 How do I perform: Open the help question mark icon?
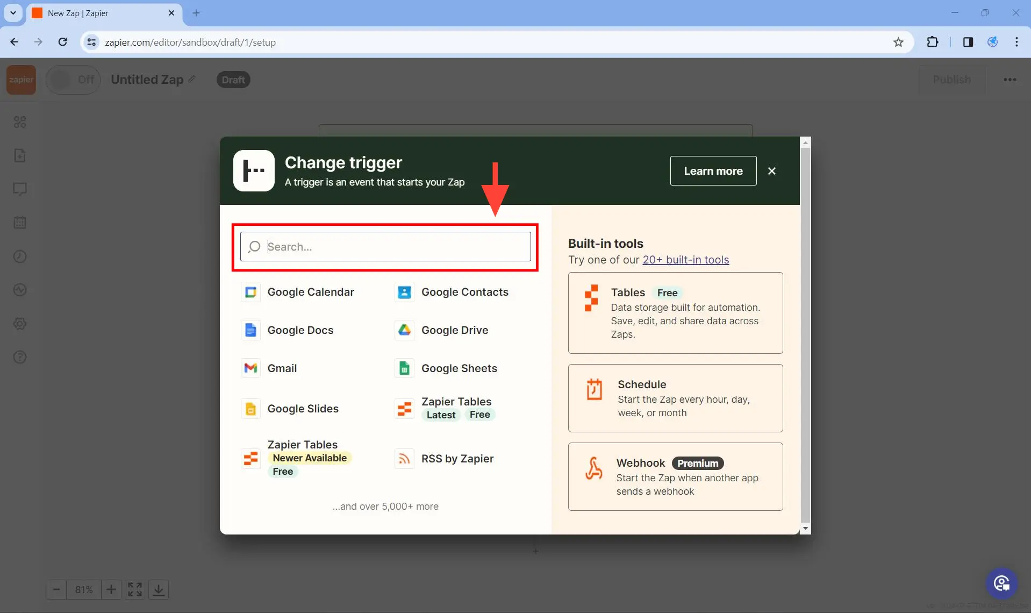tap(20, 357)
